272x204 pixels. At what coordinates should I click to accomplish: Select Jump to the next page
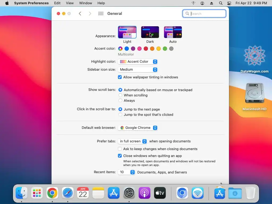[120, 109]
